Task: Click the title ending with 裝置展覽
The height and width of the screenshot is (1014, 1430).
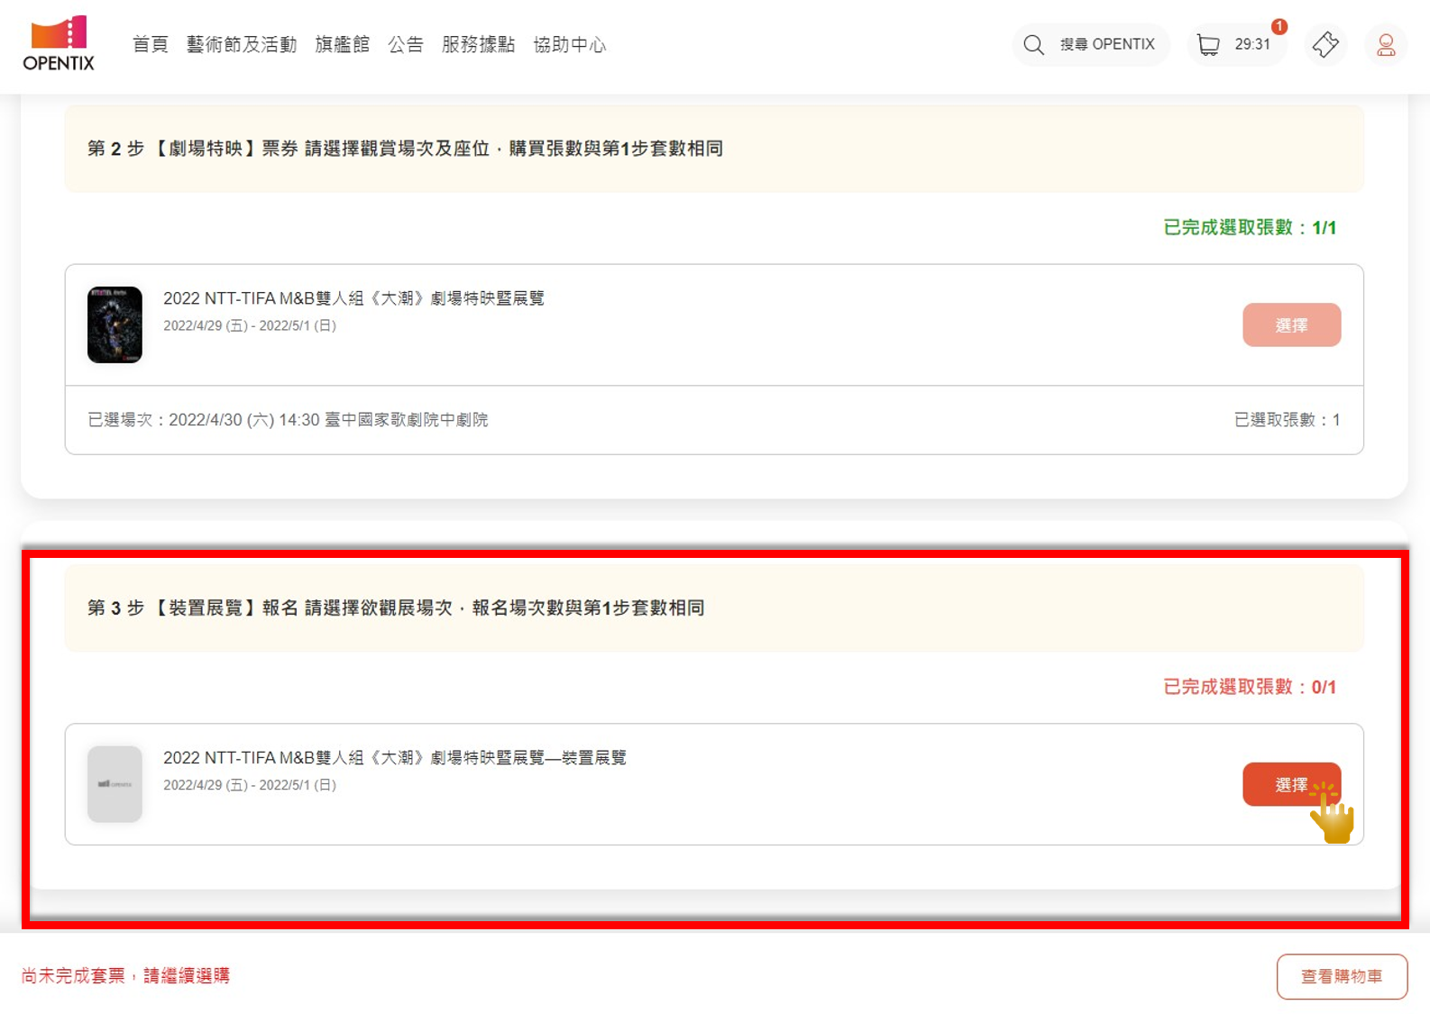Action: tap(395, 758)
